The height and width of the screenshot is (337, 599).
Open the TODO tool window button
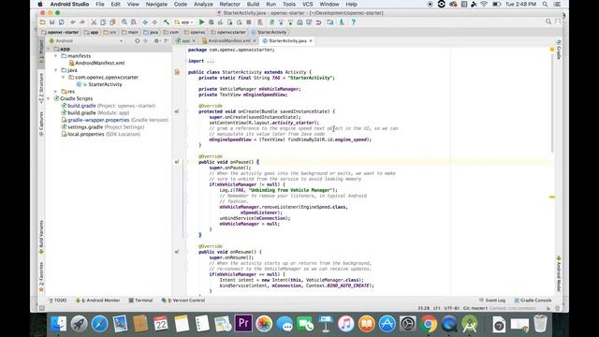[x=57, y=300]
